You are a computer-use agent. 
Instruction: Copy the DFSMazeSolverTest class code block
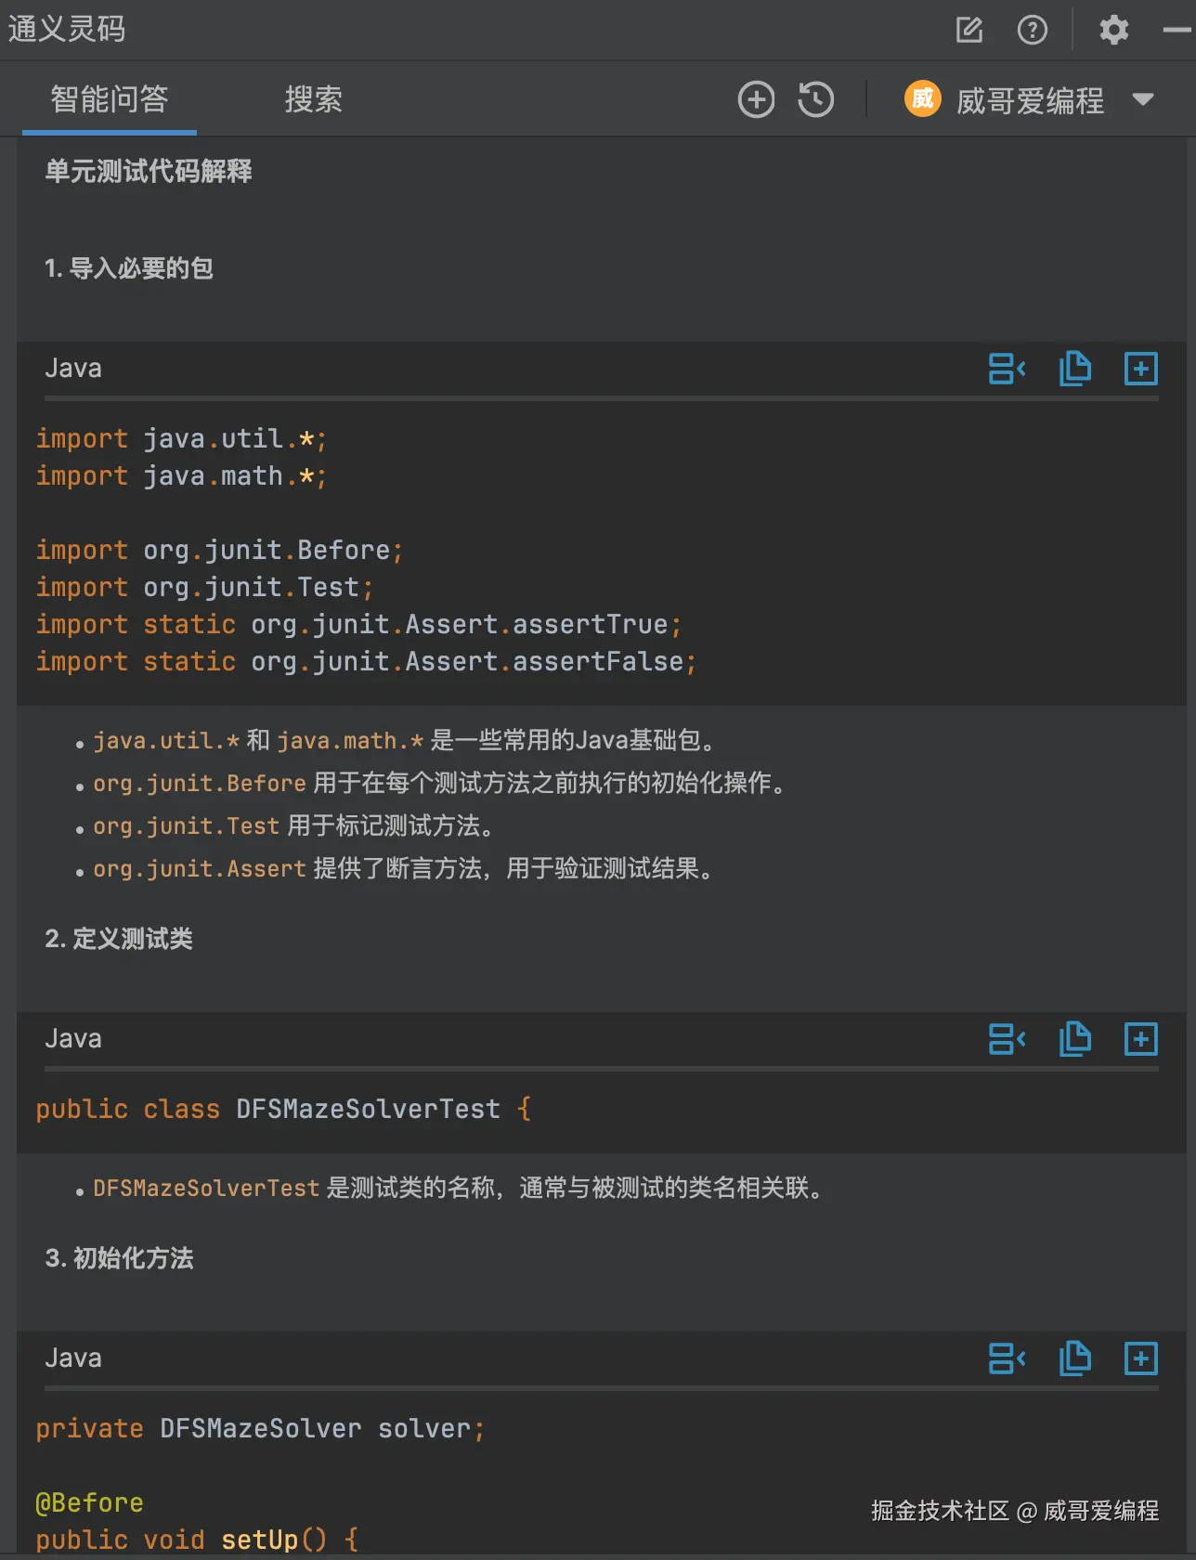point(1075,1039)
